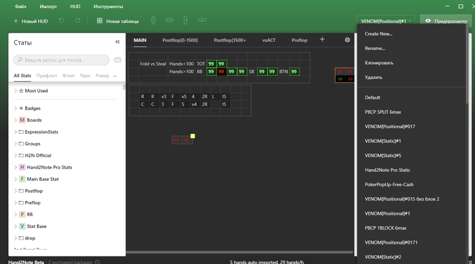475x264 pixels.
Task: Focus the stats search input field
Action: pyautogui.click(x=61, y=60)
